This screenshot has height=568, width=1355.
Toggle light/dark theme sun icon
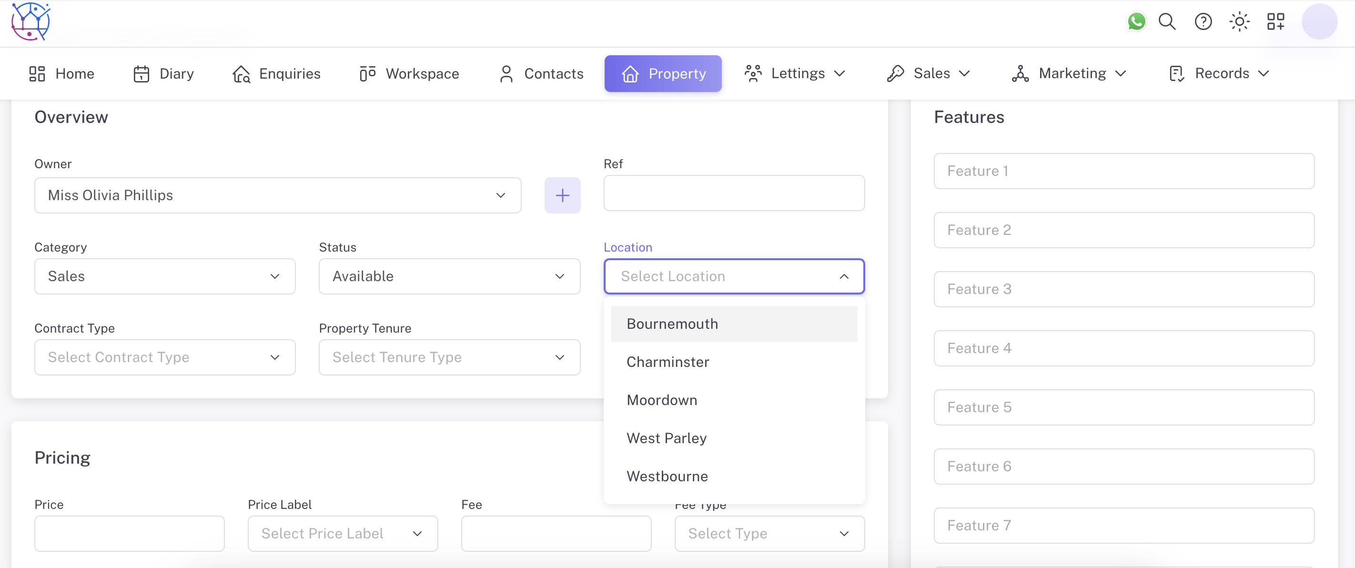point(1239,21)
